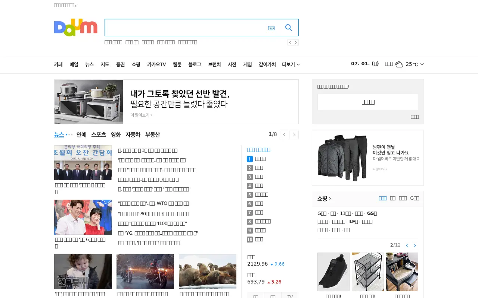Select the 영화 news tab
This screenshot has height=298, width=478.
pos(116,134)
